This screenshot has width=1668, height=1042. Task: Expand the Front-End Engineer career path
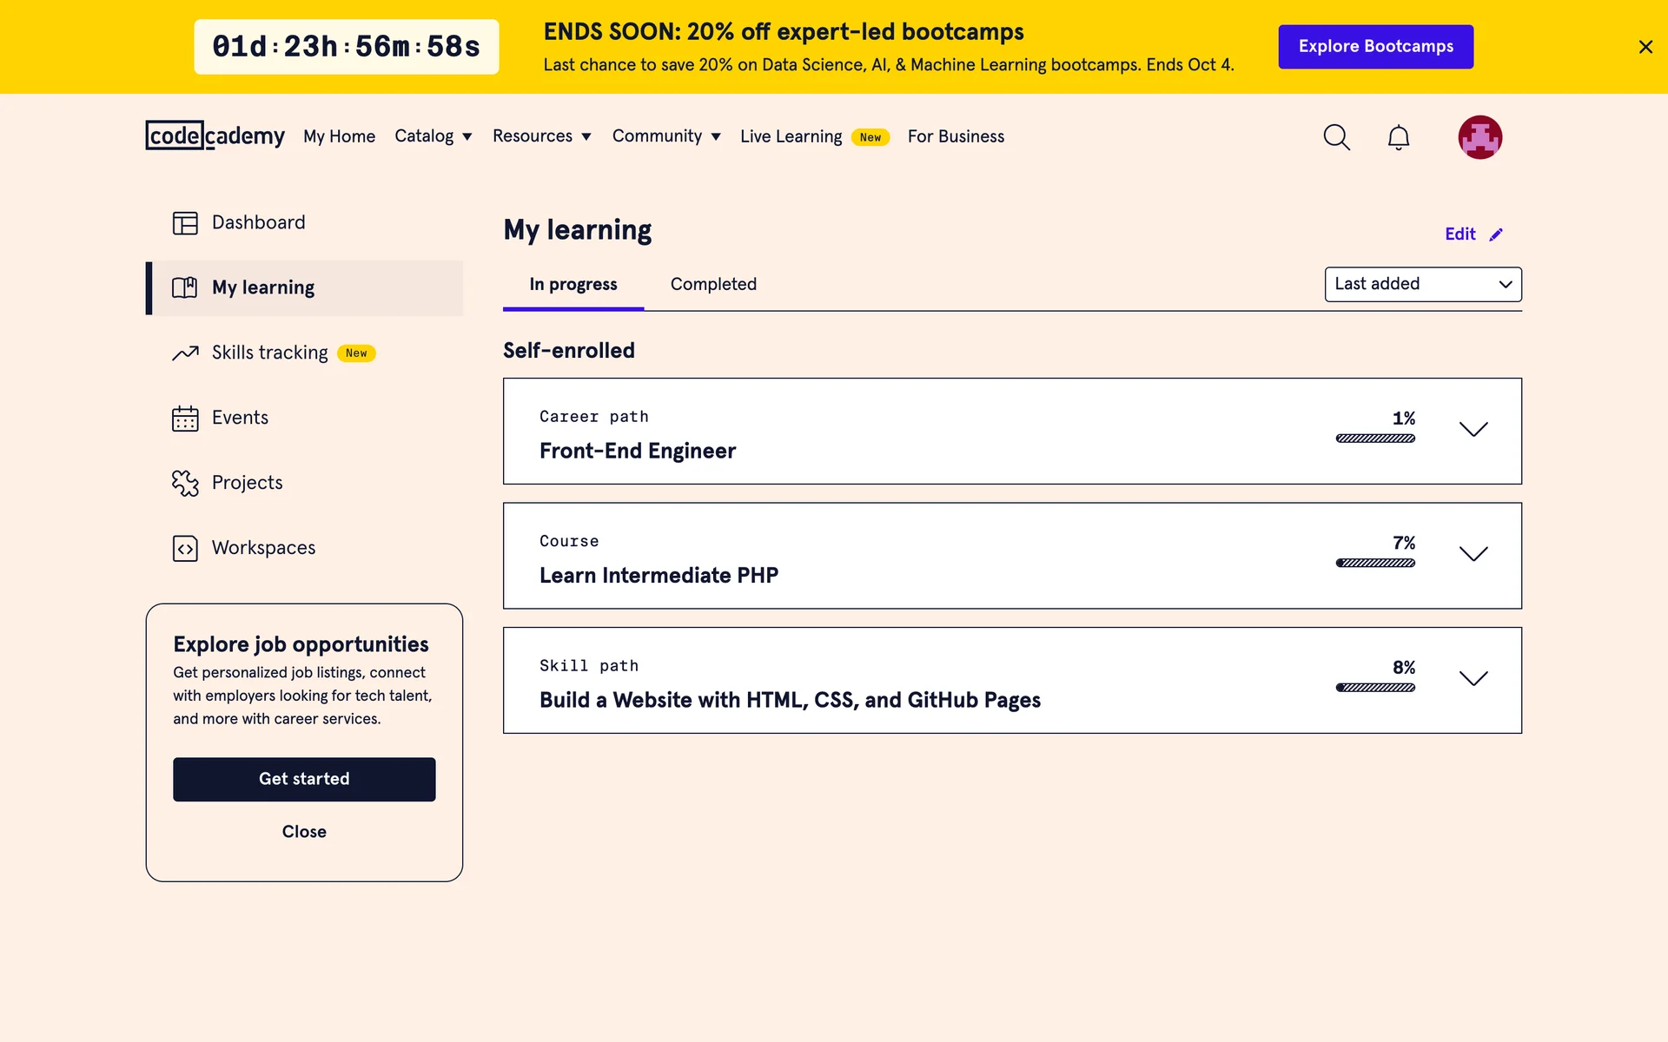pos(1473,430)
